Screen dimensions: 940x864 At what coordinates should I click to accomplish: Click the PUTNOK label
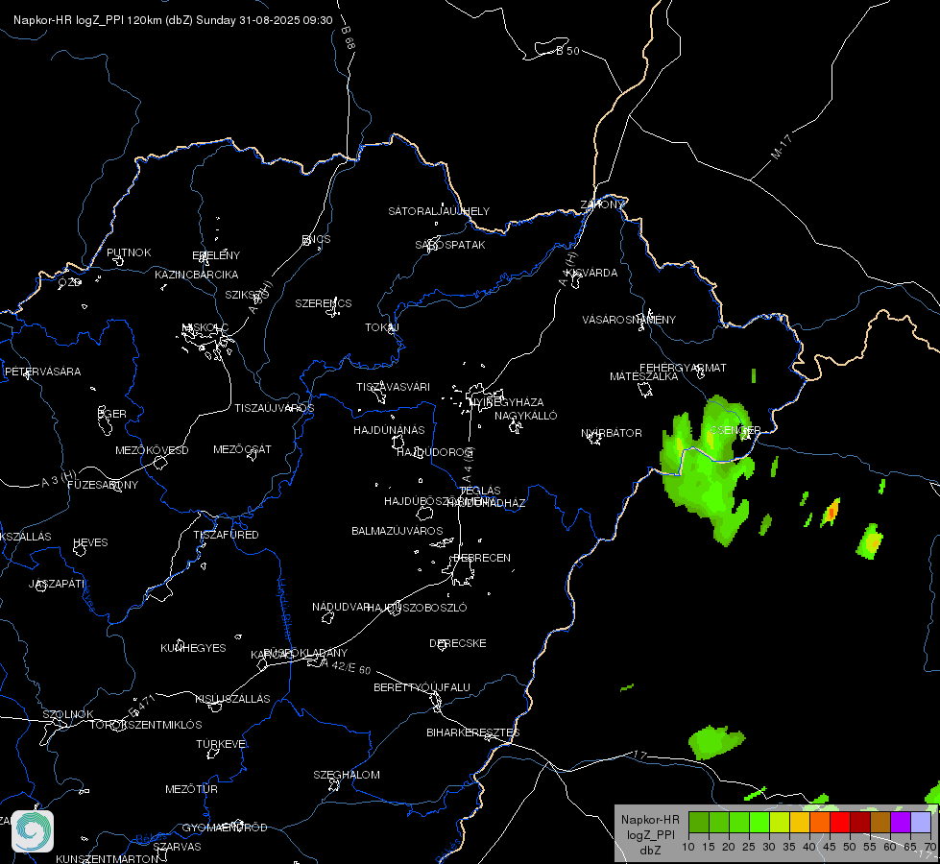[x=129, y=252]
